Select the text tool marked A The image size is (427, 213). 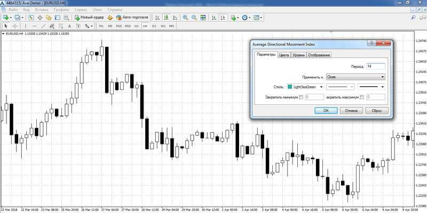coord(69,26)
